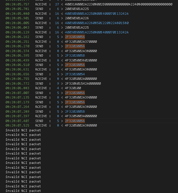
Task: Click the length value 9 on the 08:28:06.772 line
Action: point(58,83)
